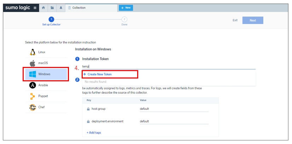
Task: Choose the Chef platform
Action: tap(46, 107)
